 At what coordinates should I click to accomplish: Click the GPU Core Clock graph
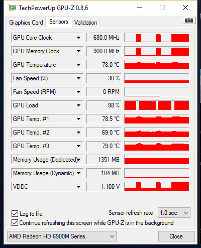(157, 38)
